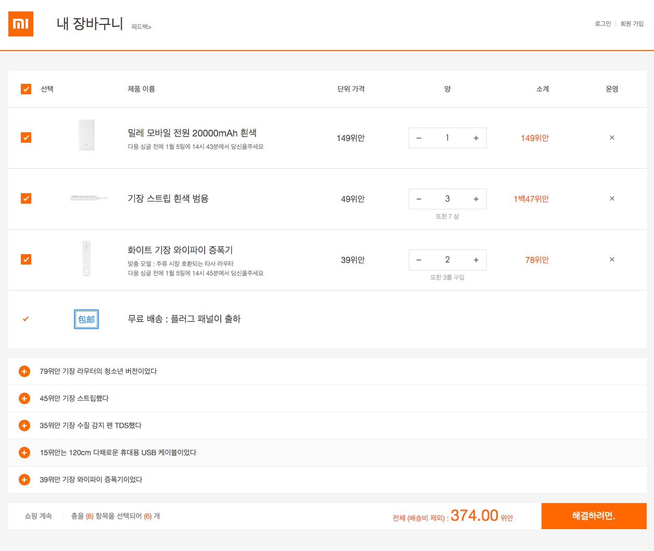654x551 pixels.
Task: Remove the WiFi amplifier from cart
Action: click(x=612, y=260)
